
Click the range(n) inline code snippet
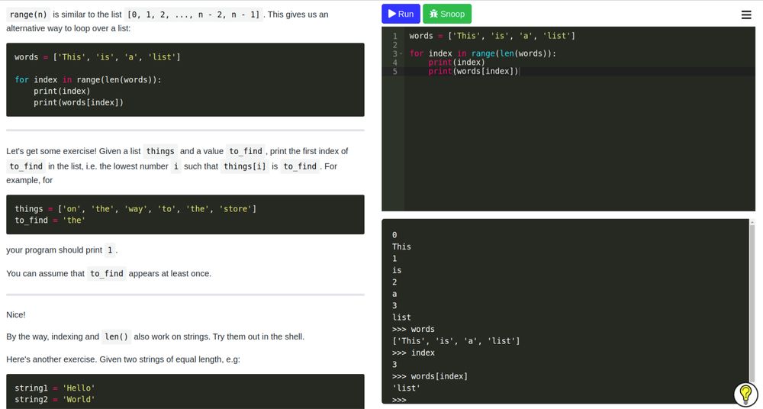tap(28, 14)
